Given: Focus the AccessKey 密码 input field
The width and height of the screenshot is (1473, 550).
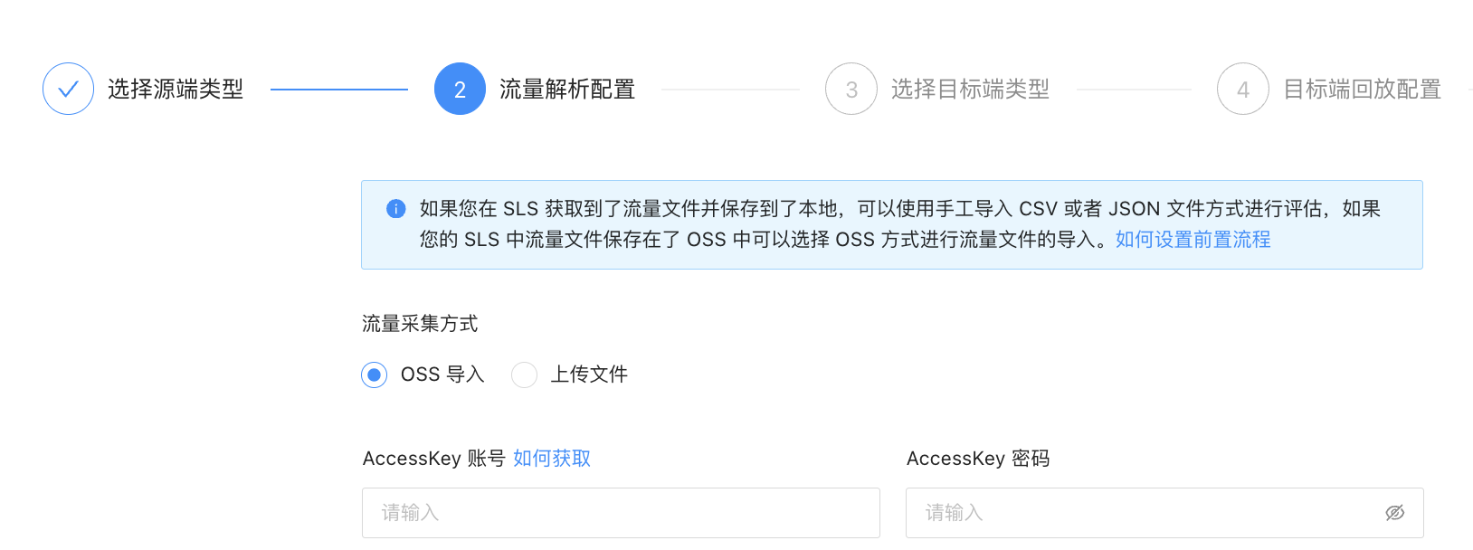Looking at the screenshot, I should click(1164, 513).
